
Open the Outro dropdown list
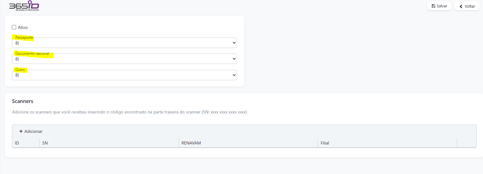point(124,75)
